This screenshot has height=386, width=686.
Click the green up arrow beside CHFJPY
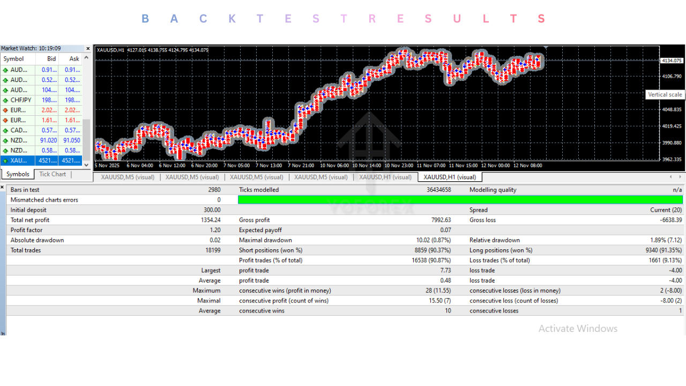[5, 100]
